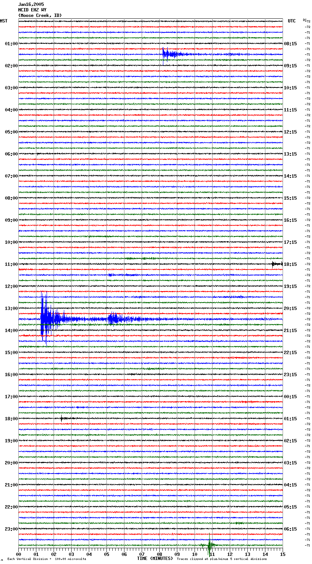Select the 01:00 MST time label

click(x=11, y=44)
